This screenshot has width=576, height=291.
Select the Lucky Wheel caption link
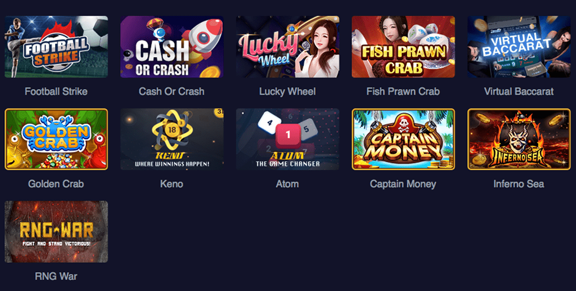click(x=287, y=91)
